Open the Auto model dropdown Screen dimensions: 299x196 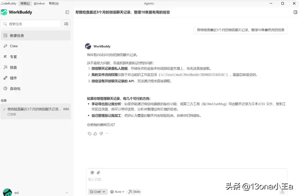pyautogui.click(x=117, y=192)
